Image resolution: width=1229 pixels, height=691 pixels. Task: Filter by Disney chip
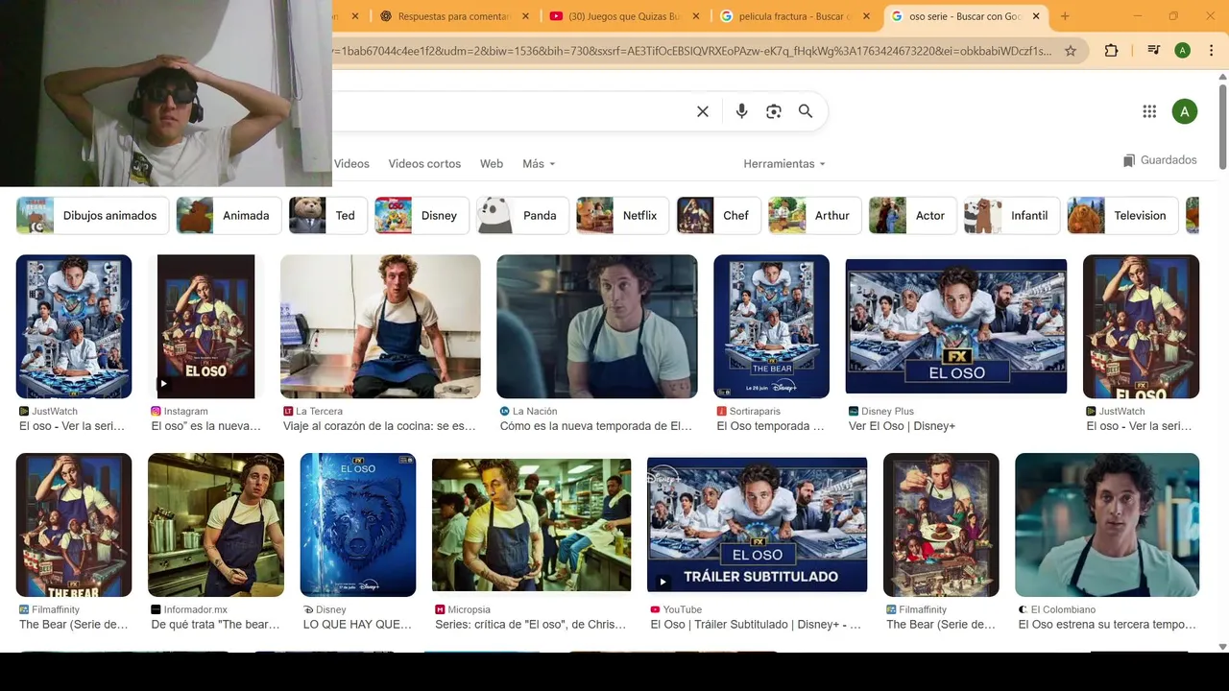point(422,216)
